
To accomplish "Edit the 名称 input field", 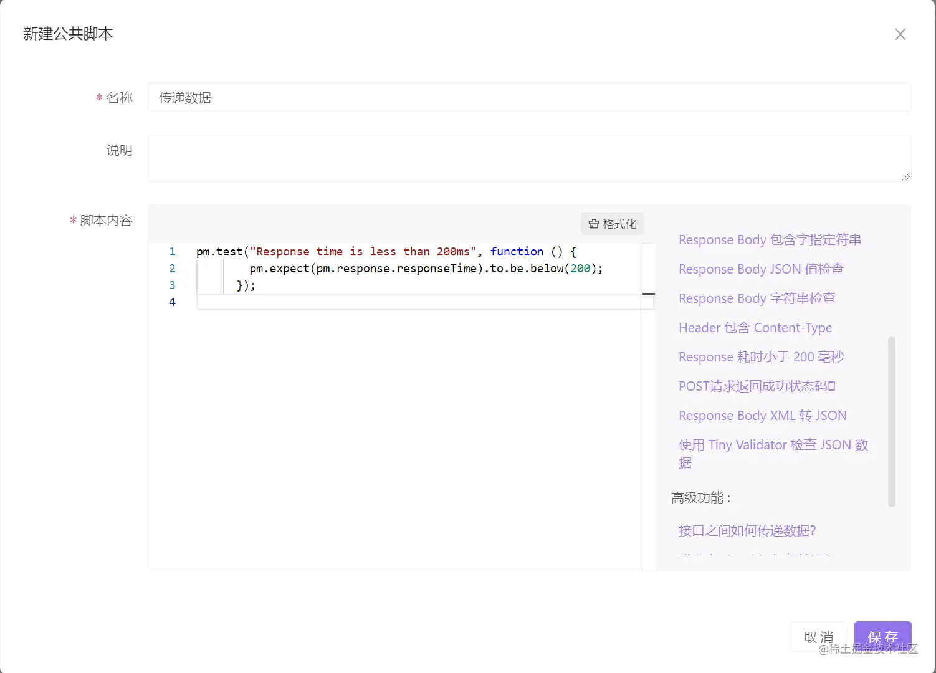I will point(529,97).
